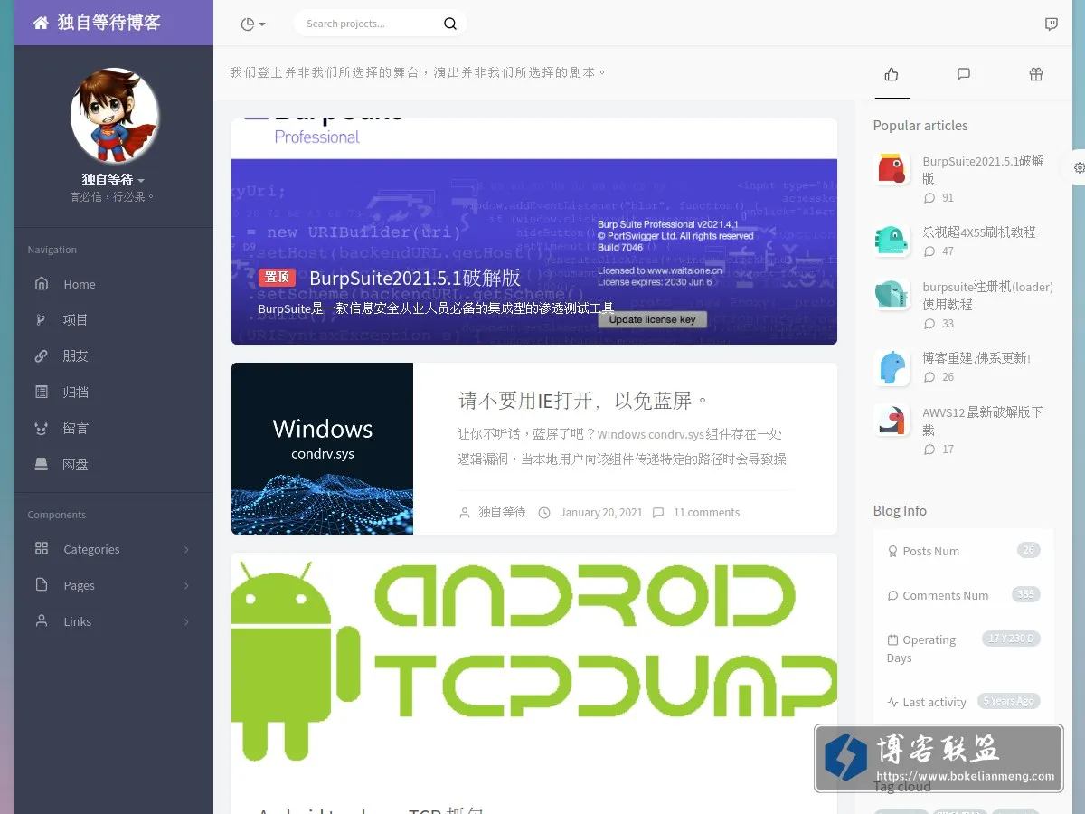This screenshot has height=814, width=1085.
Task: Expand the Categories section
Action: (114, 549)
